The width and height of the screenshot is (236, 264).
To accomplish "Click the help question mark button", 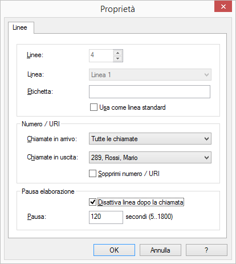I will (x=206, y=250).
